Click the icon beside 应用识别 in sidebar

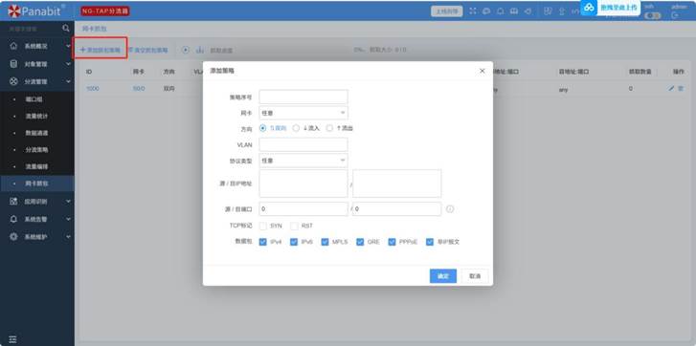point(13,201)
